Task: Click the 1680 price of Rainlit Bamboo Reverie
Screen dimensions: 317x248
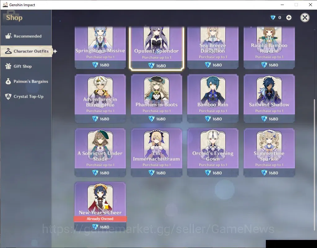Action: click(273, 65)
